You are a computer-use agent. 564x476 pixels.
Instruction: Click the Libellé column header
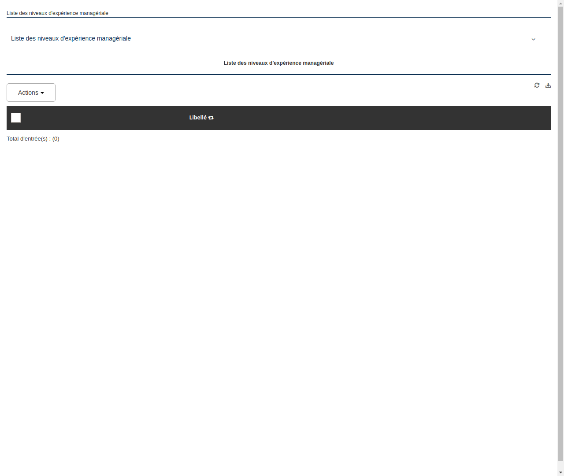(198, 118)
